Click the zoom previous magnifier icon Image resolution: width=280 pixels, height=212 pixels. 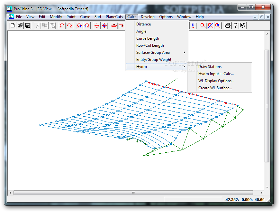click(x=218, y=25)
